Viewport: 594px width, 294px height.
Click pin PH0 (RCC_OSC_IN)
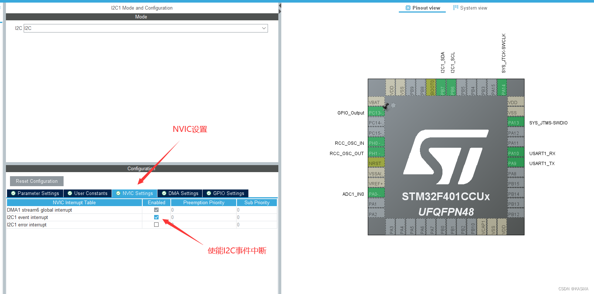pyautogui.click(x=376, y=143)
